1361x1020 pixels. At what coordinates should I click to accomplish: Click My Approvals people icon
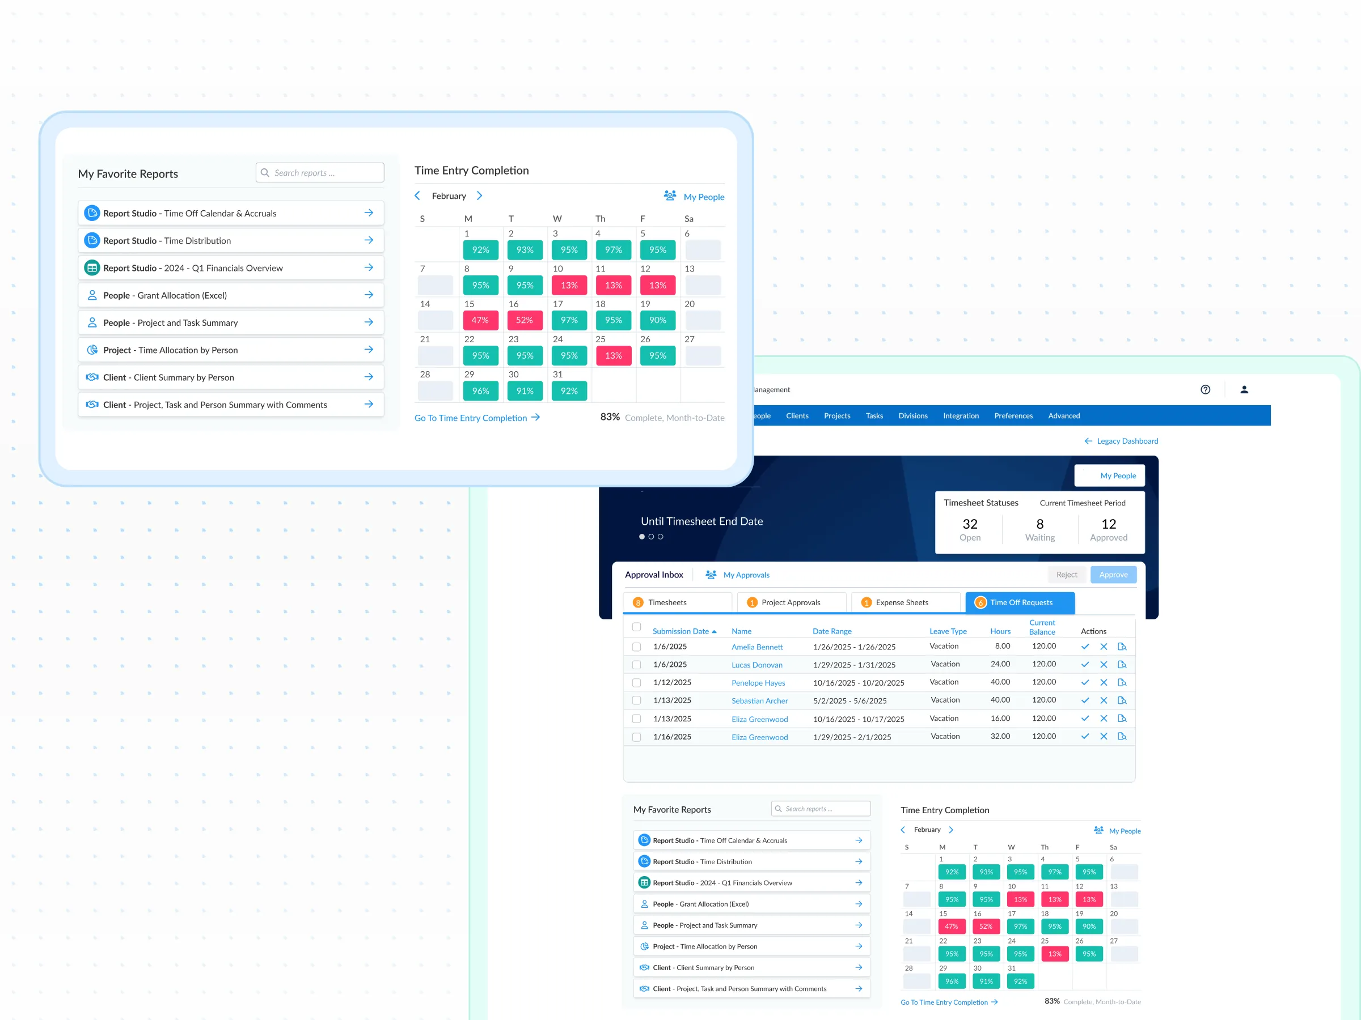coord(711,574)
